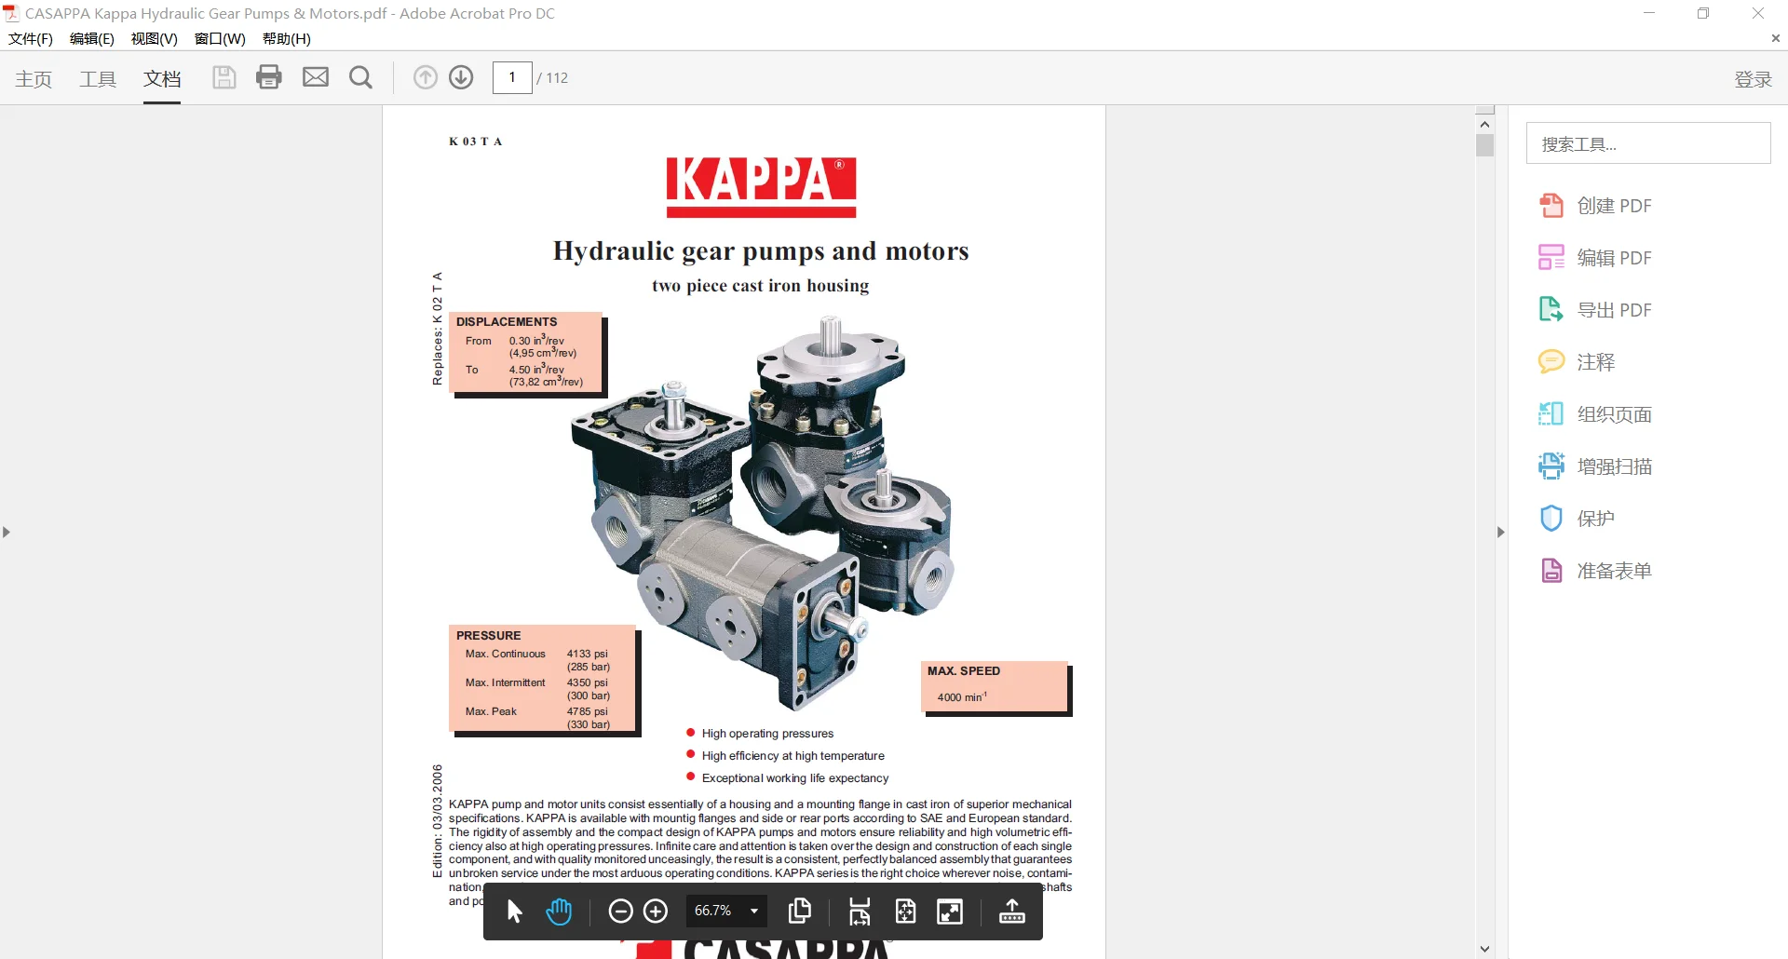Click 'Exceptional working life expectancy' bullet

(x=795, y=778)
